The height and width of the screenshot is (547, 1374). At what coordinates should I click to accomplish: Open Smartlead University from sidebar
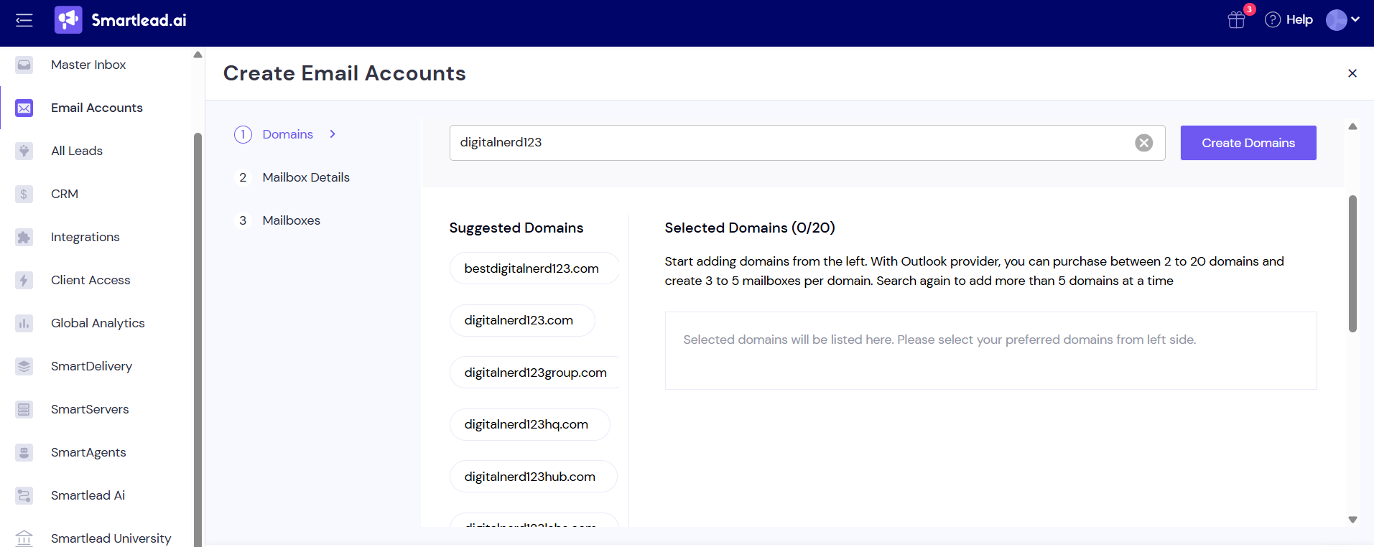click(x=111, y=538)
